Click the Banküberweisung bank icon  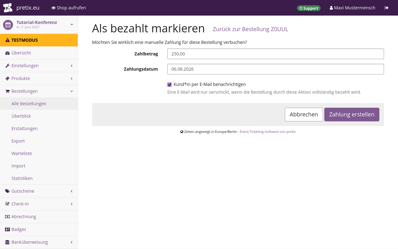(7, 242)
